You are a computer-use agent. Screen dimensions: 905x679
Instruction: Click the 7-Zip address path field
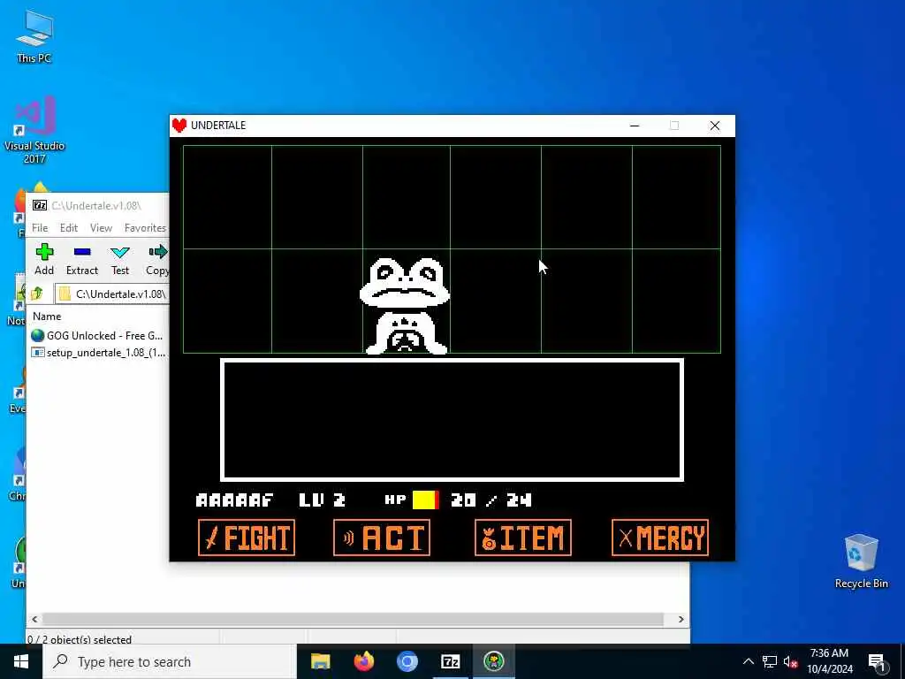pos(111,294)
